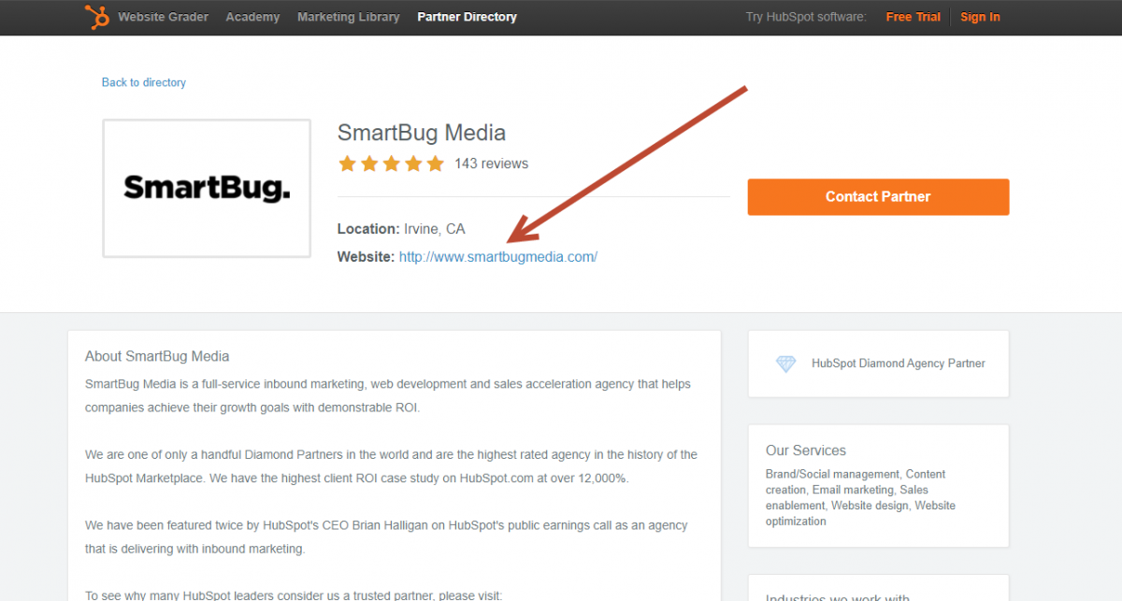Image resolution: width=1122 pixels, height=601 pixels.
Task: Go to Marketing Library
Action: click(x=348, y=17)
